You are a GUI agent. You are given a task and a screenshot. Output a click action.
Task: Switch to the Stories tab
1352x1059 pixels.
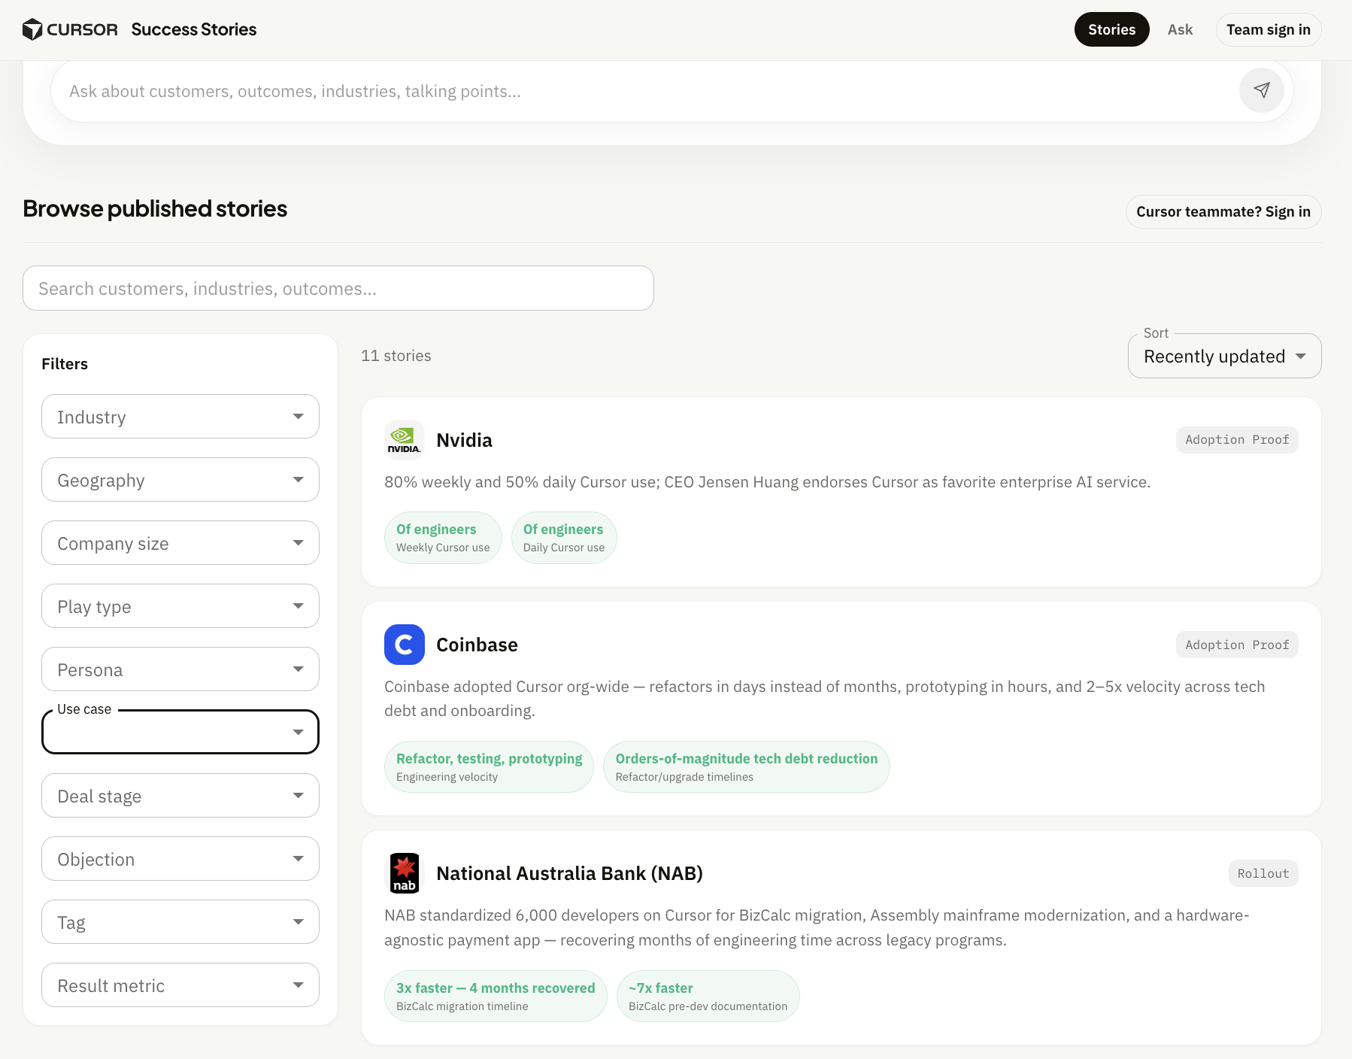click(x=1111, y=29)
